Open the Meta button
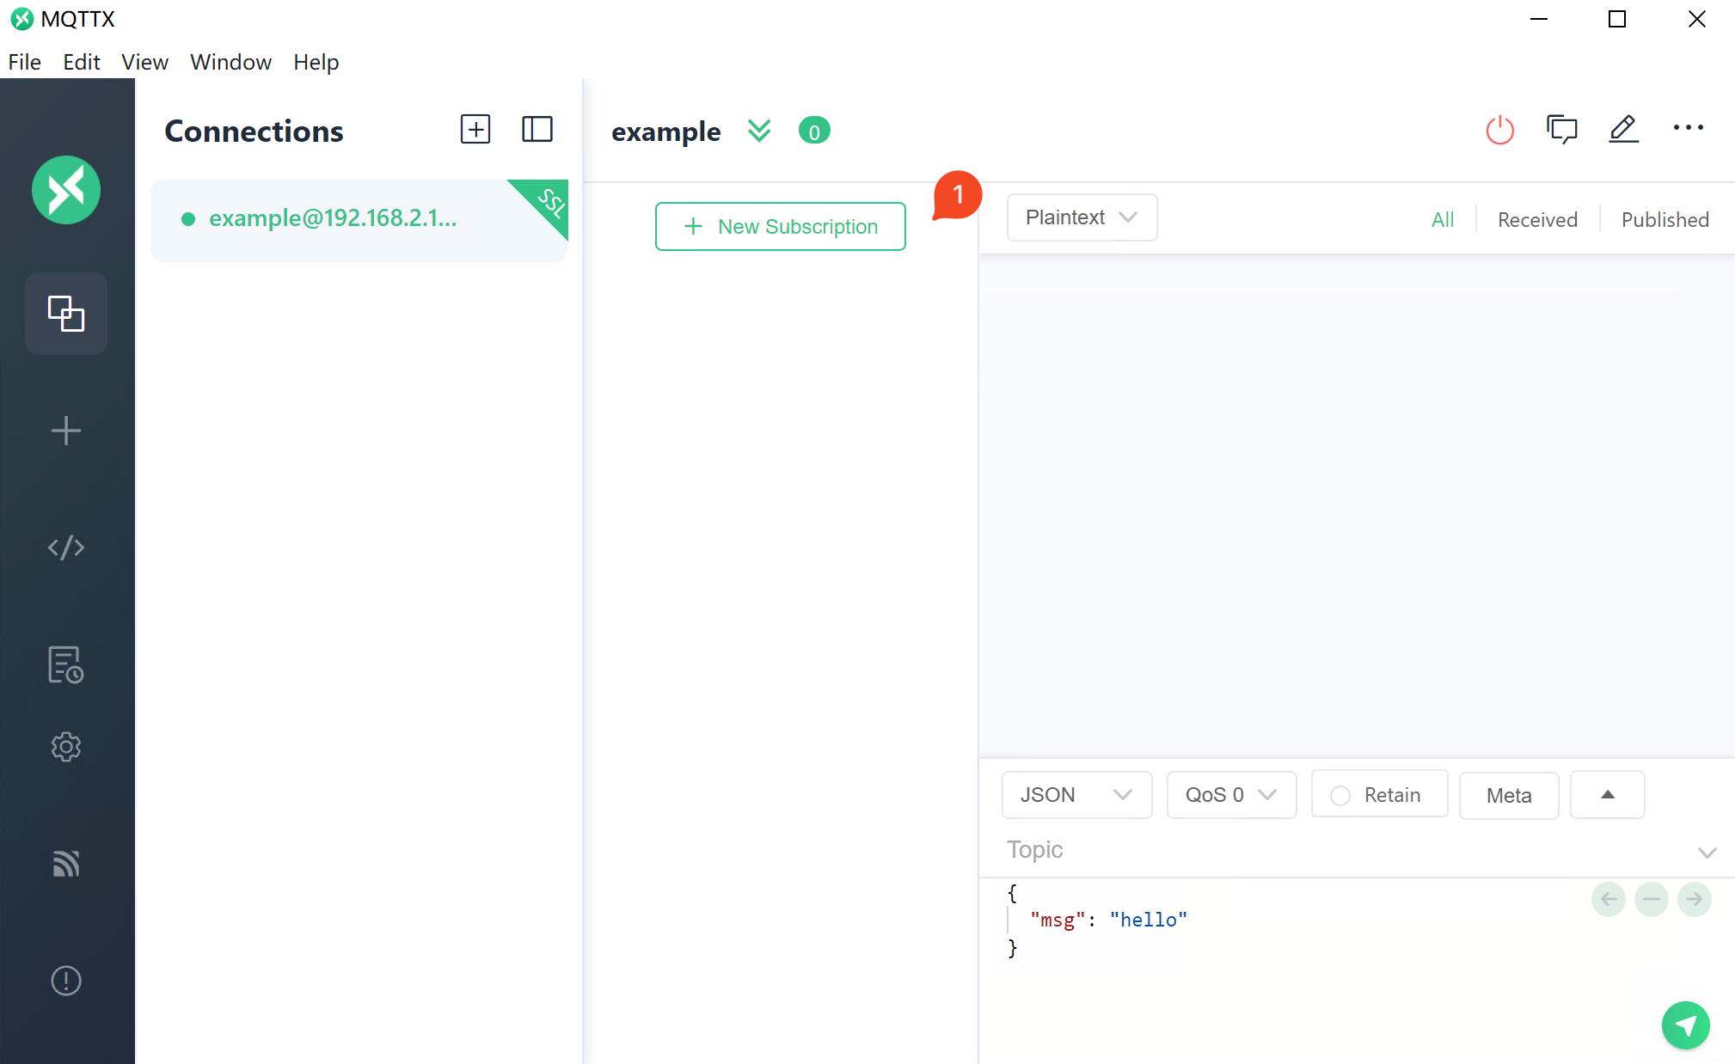 click(1509, 795)
